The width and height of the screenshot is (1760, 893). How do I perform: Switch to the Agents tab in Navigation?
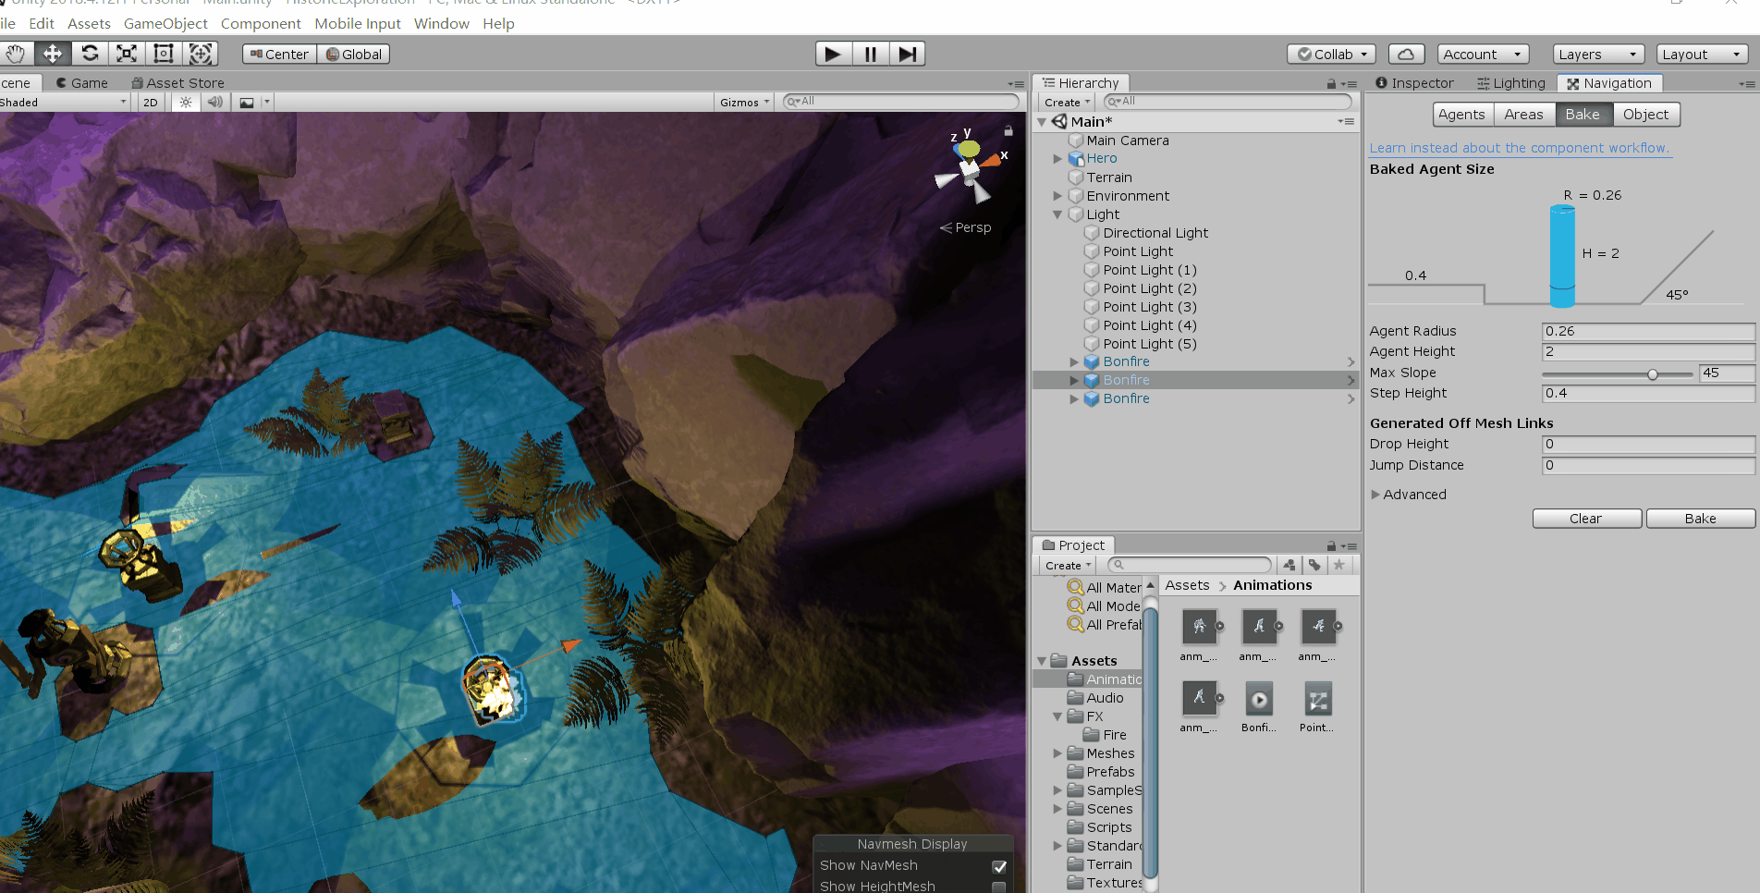pos(1461,114)
